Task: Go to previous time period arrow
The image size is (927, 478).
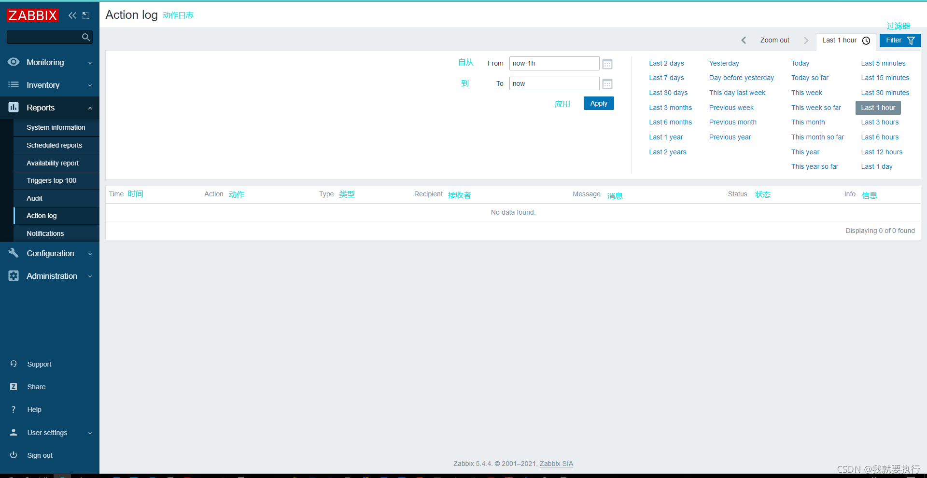Action: [744, 41]
